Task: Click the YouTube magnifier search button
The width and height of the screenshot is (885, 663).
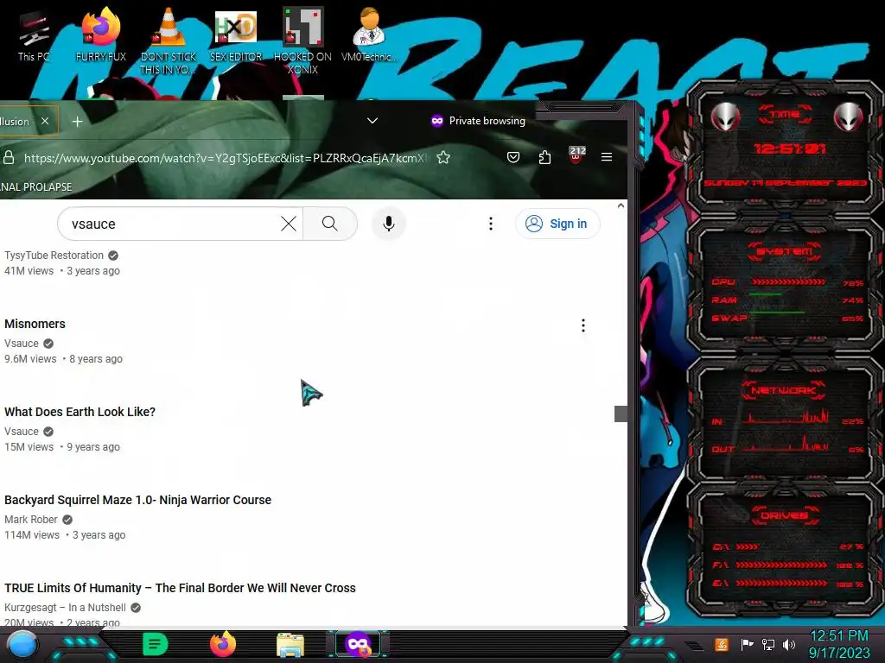Action: point(330,224)
